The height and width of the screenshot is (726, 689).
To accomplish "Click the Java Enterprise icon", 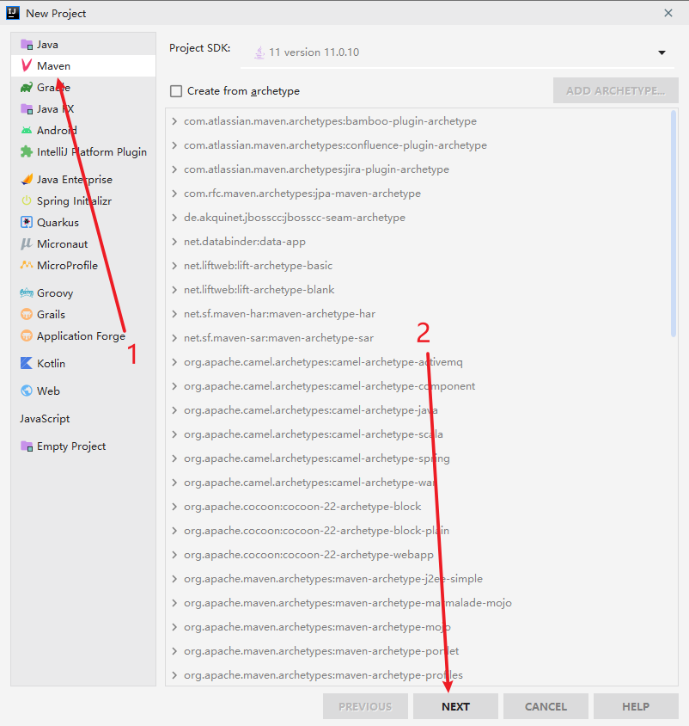I will click(x=27, y=179).
